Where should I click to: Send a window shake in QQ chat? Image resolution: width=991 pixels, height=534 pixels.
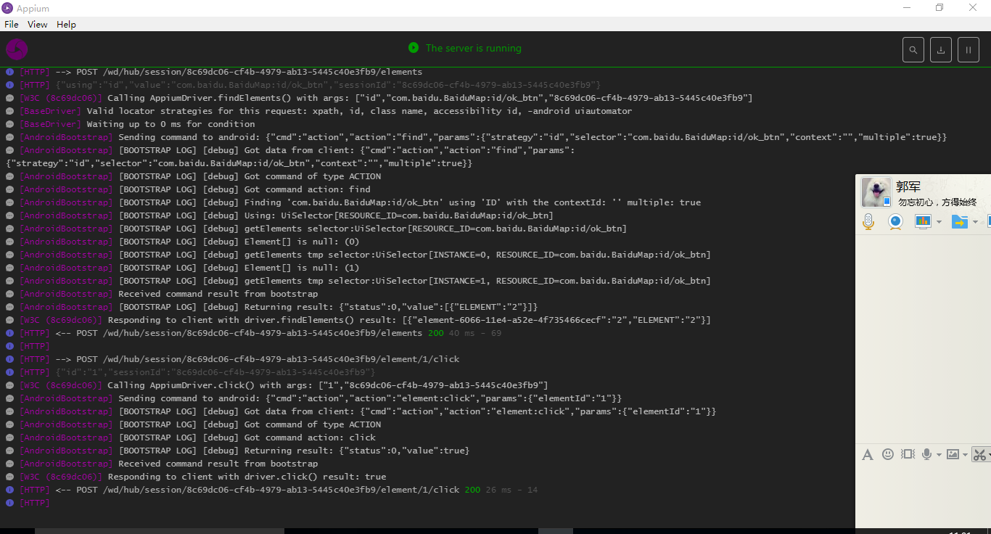(908, 454)
